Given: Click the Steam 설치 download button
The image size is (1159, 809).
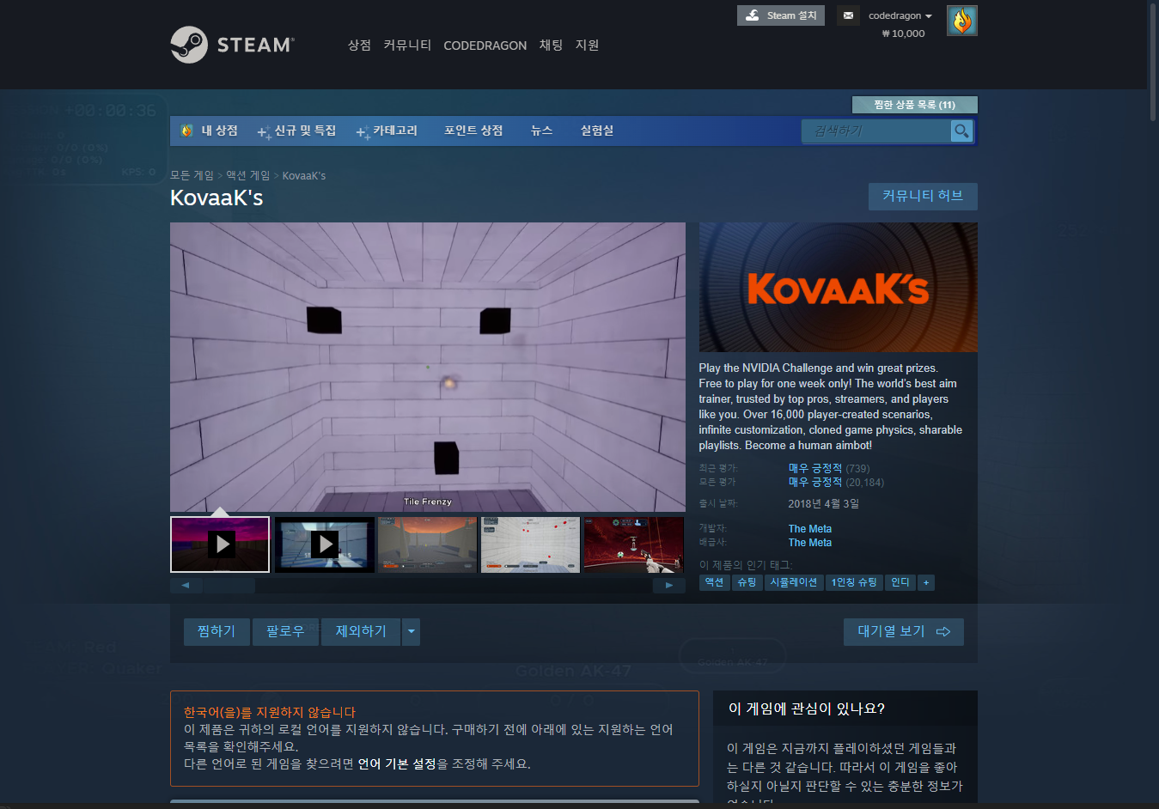Looking at the screenshot, I should point(780,15).
